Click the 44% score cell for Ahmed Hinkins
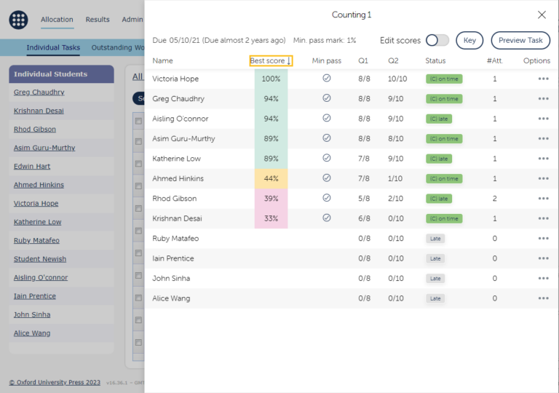Viewport: 559px width, 393px height. click(271, 178)
